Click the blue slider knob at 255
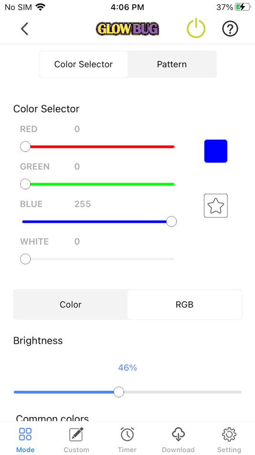 click(171, 222)
